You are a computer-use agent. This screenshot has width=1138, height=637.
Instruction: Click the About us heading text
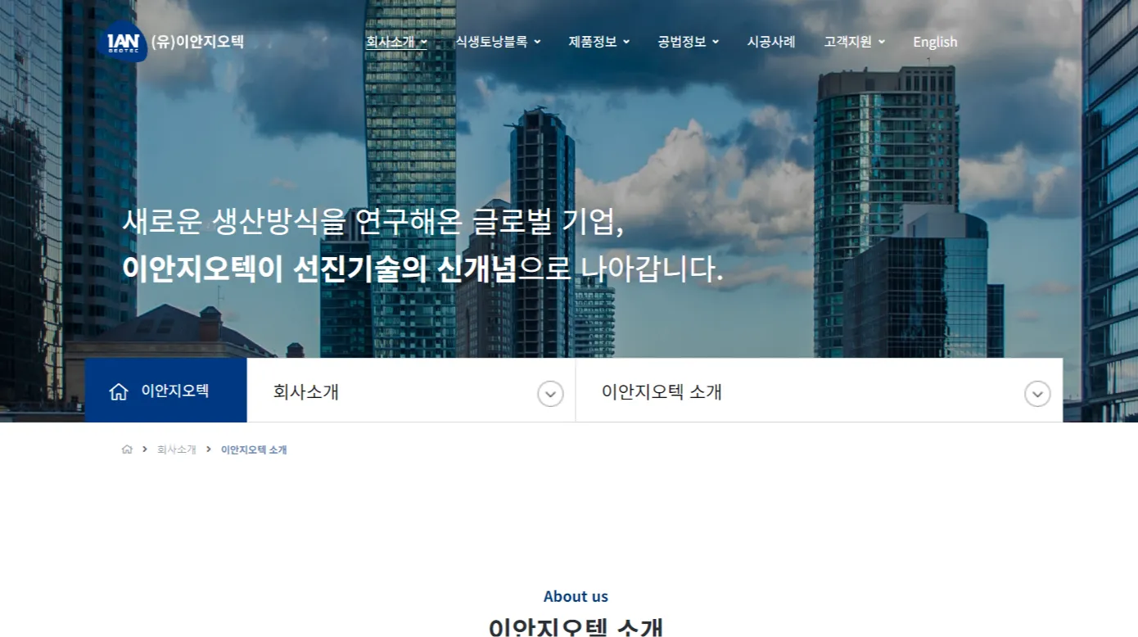[x=576, y=596]
